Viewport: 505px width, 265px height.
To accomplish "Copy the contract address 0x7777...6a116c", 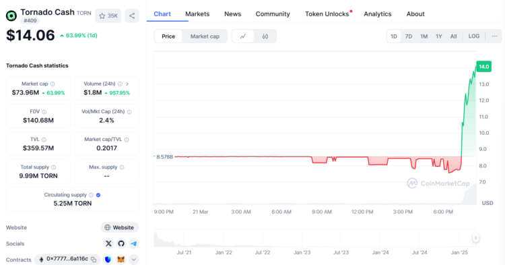I will [x=94, y=260].
